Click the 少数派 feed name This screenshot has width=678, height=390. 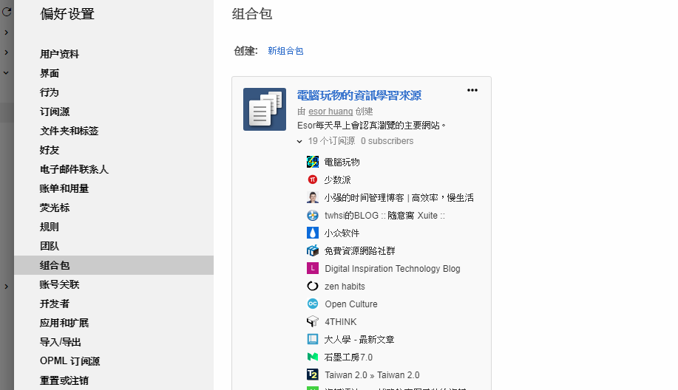[337, 180]
